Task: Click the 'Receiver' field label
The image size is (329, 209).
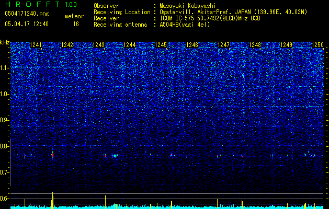Action: (106, 18)
